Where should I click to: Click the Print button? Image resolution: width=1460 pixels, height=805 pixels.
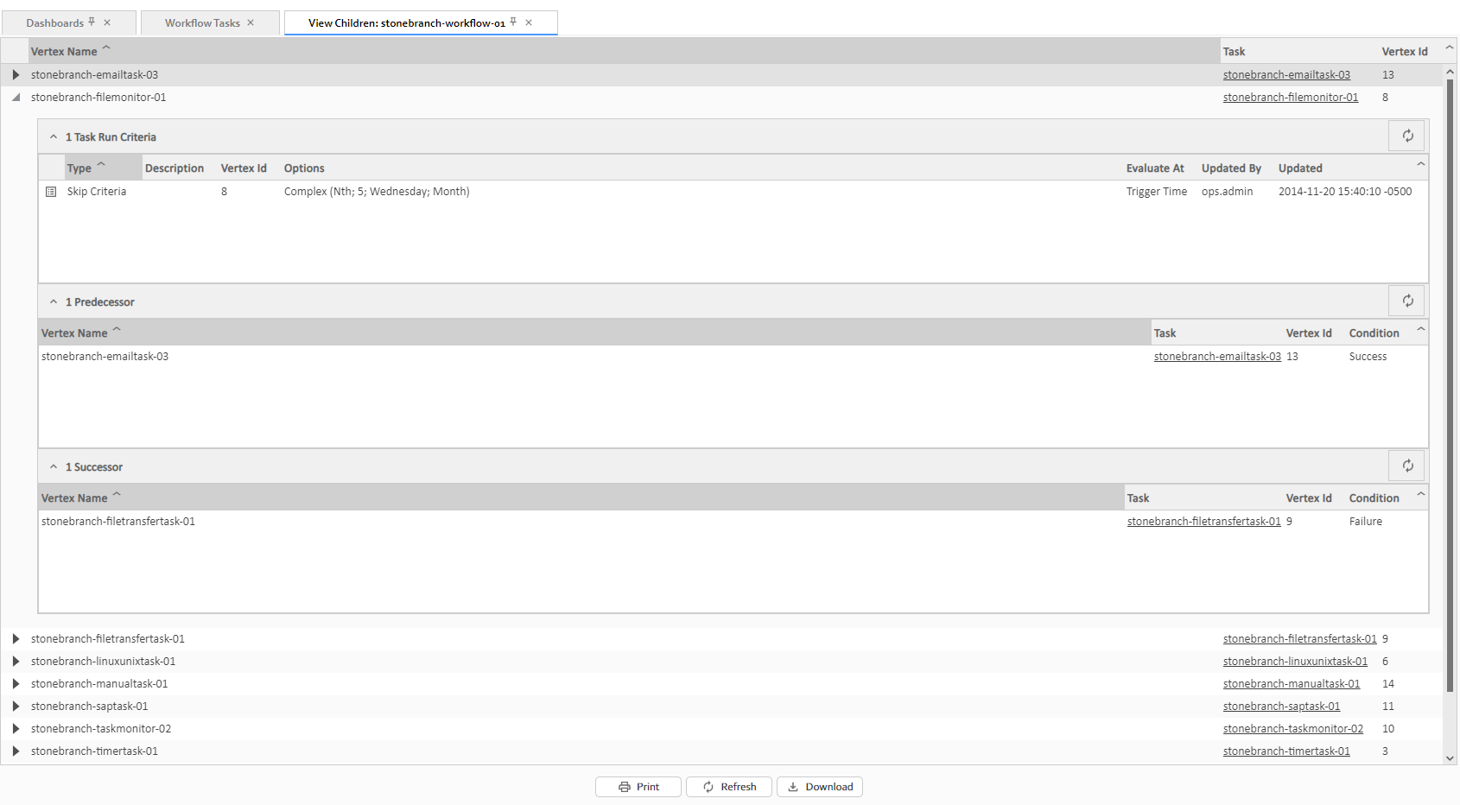pyautogui.click(x=638, y=787)
